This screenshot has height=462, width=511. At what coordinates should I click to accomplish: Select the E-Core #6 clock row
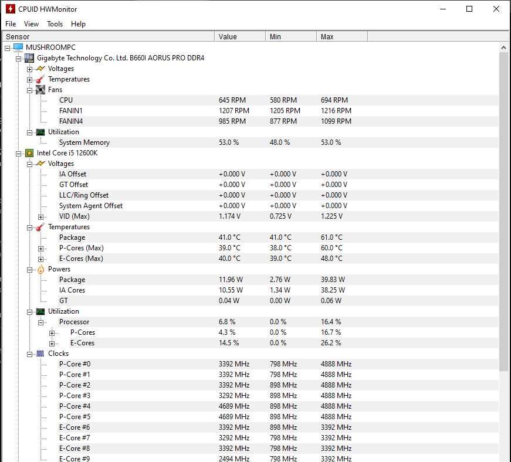coord(278,427)
